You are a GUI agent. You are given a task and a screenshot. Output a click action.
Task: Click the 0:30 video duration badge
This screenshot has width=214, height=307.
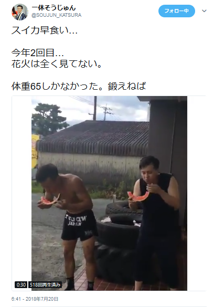pyautogui.click(x=21, y=284)
